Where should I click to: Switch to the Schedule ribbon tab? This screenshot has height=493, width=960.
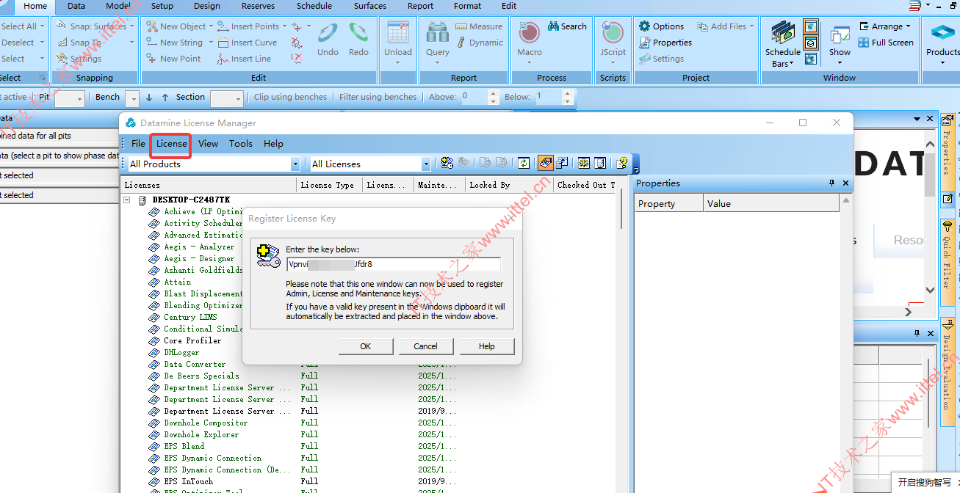coord(314,6)
